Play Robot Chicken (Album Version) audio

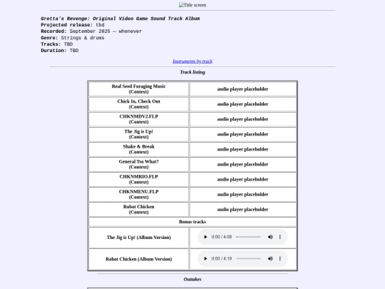pos(205,258)
